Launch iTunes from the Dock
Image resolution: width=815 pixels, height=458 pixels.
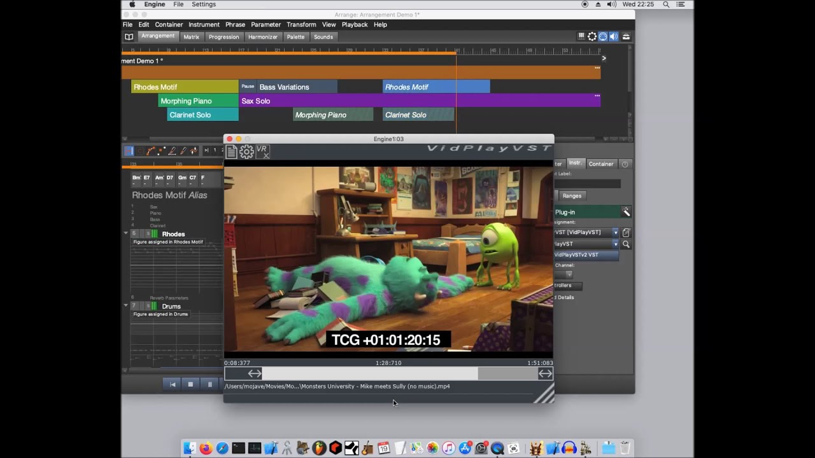pos(449,448)
